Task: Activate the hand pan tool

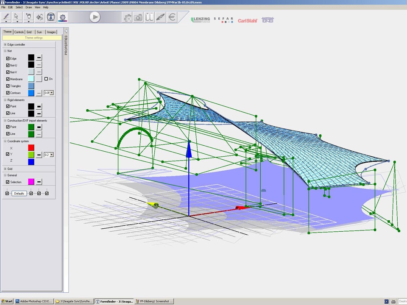Action: pos(28,17)
